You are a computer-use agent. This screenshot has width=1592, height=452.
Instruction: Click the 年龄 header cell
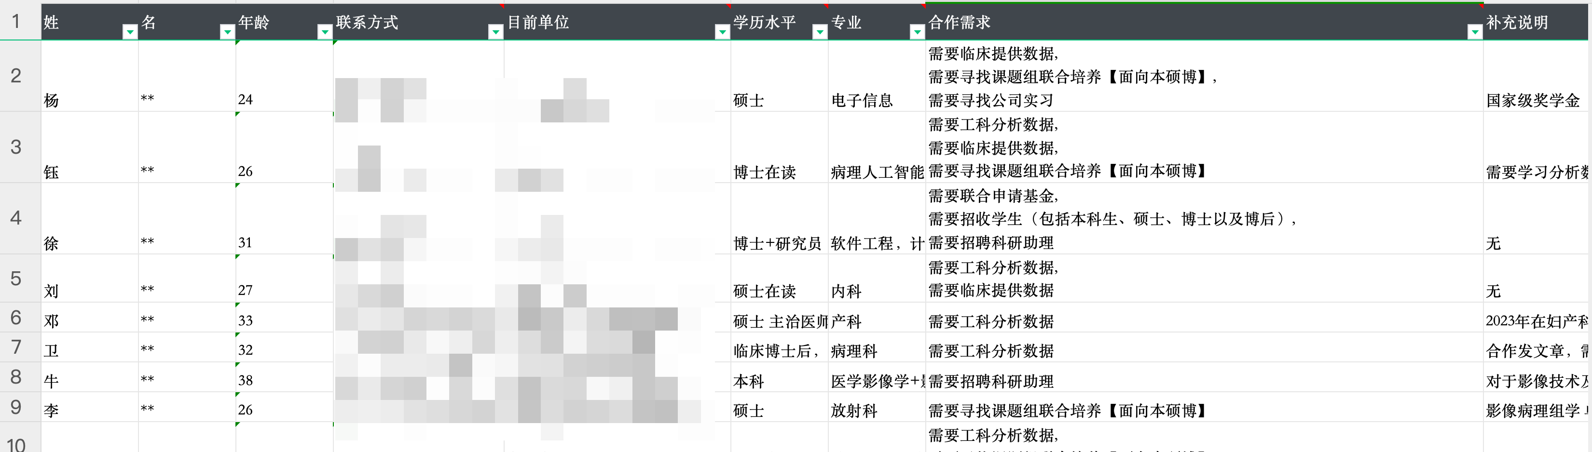tap(284, 22)
